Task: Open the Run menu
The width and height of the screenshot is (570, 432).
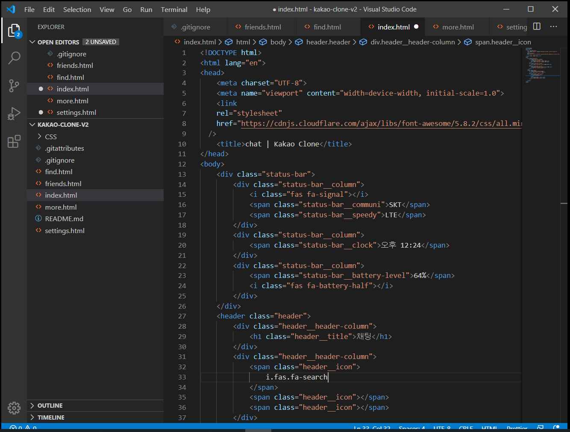Action: [146, 9]
